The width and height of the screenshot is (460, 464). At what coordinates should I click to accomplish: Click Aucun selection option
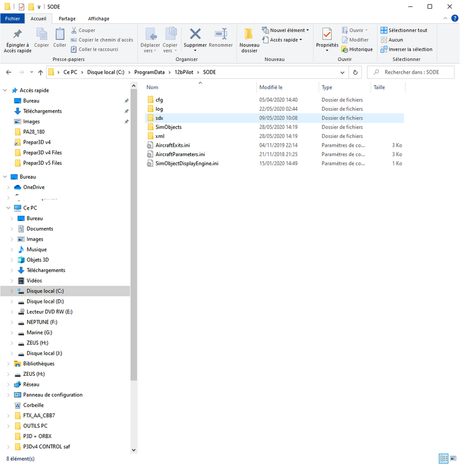pyautogui.click(x=392, y=39)
